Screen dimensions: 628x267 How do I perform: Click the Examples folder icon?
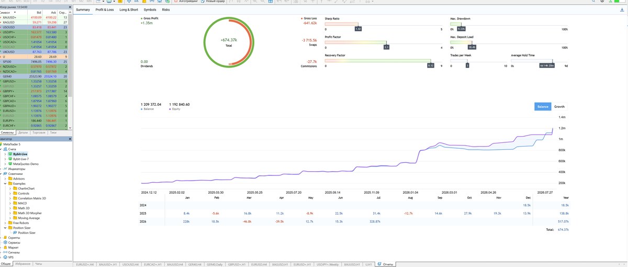tap(10, 184)
